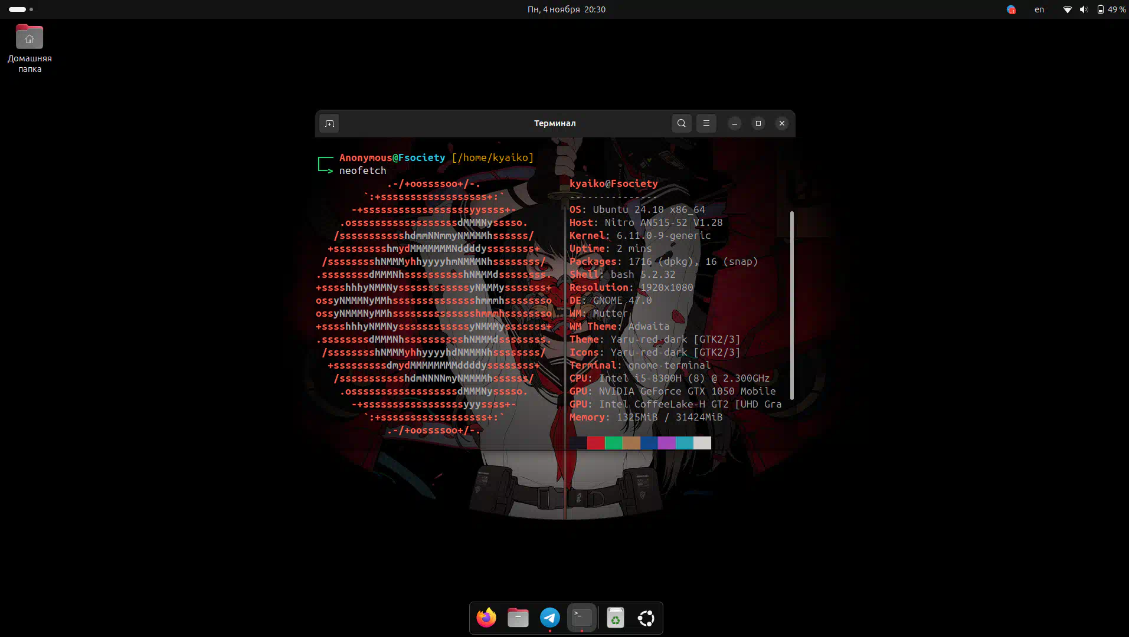Open a new terminal tab
The image size is (1129, 637).
coord(329,123)
